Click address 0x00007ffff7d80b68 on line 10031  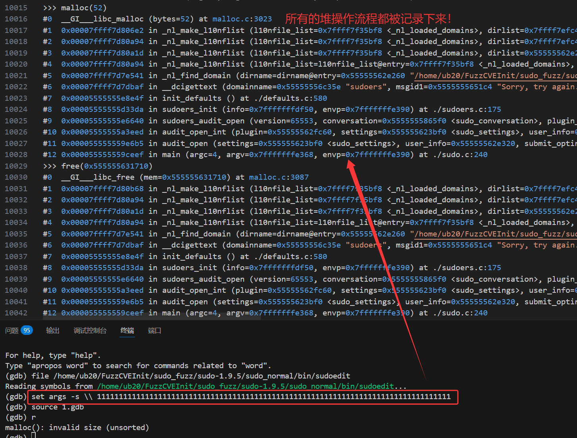pos(102,189)
